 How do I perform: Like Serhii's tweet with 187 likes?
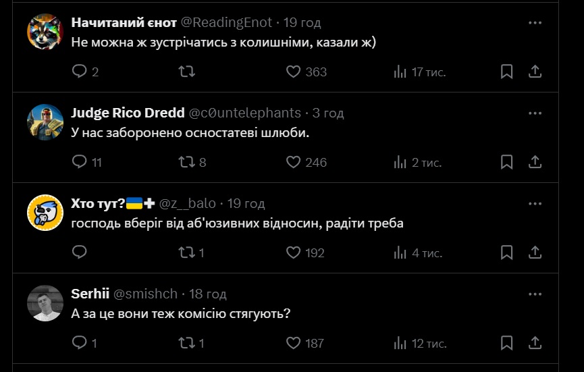[293, 343]
